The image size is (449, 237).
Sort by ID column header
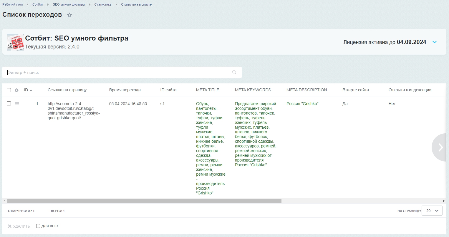(28, 90)
